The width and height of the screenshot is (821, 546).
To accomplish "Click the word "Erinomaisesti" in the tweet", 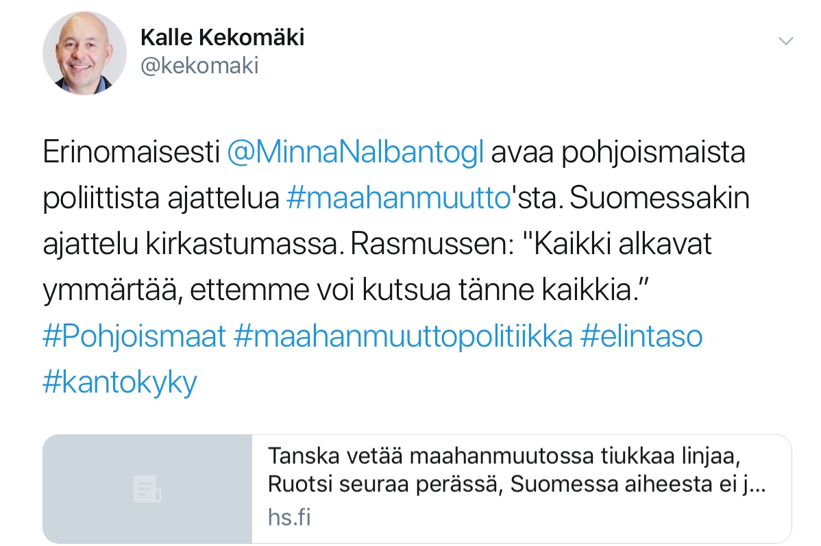I will coord(131,152).
